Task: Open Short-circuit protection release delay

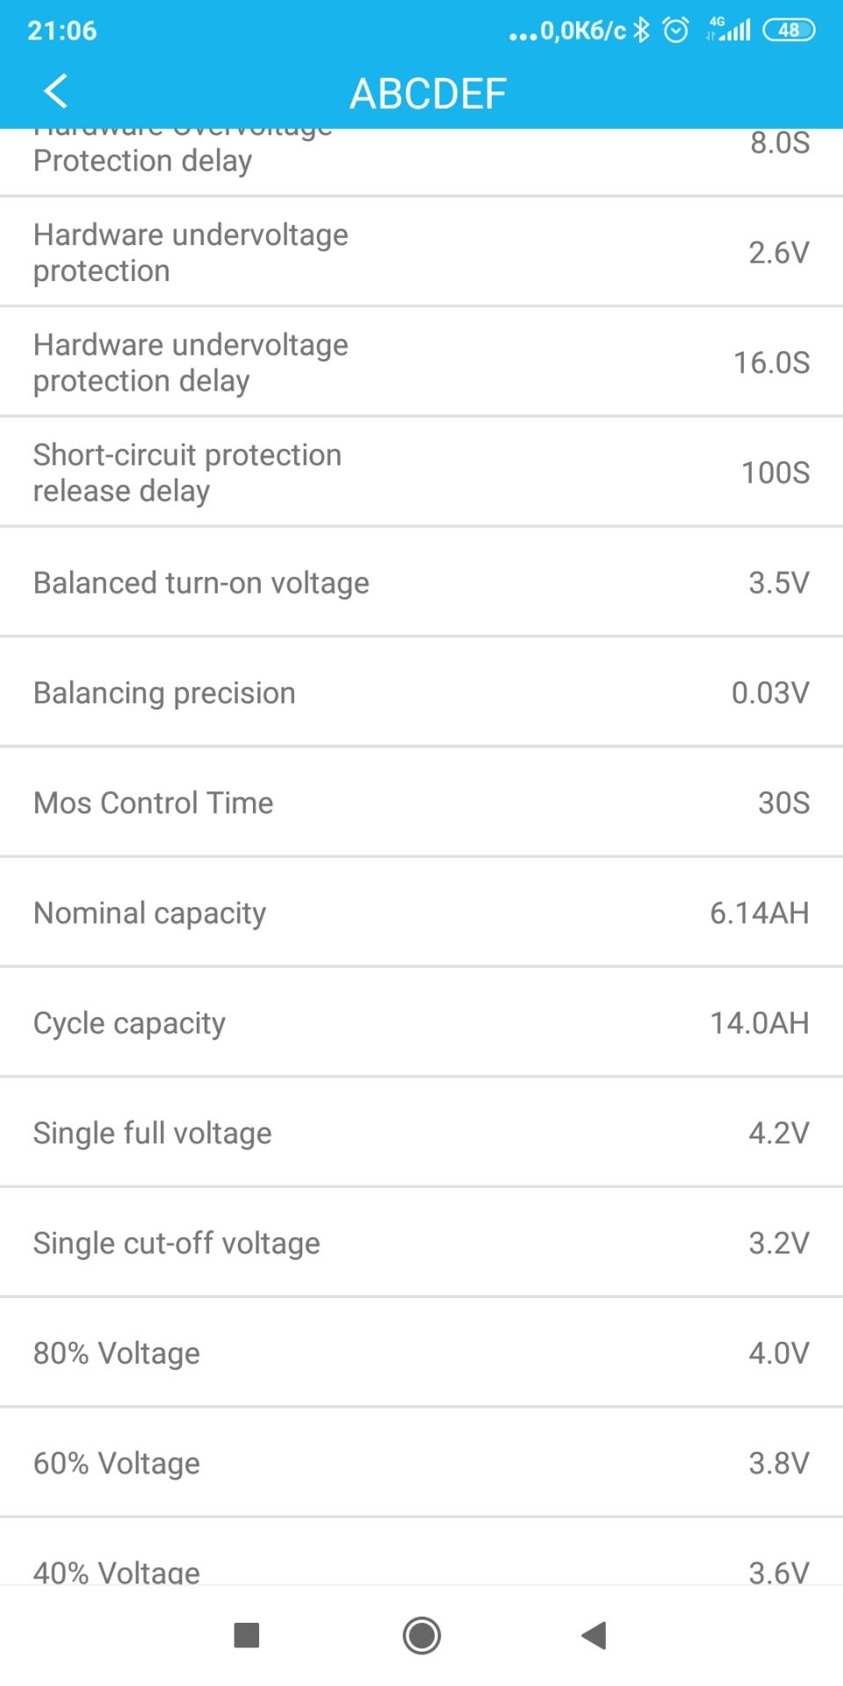Action: tap(421, 472)
